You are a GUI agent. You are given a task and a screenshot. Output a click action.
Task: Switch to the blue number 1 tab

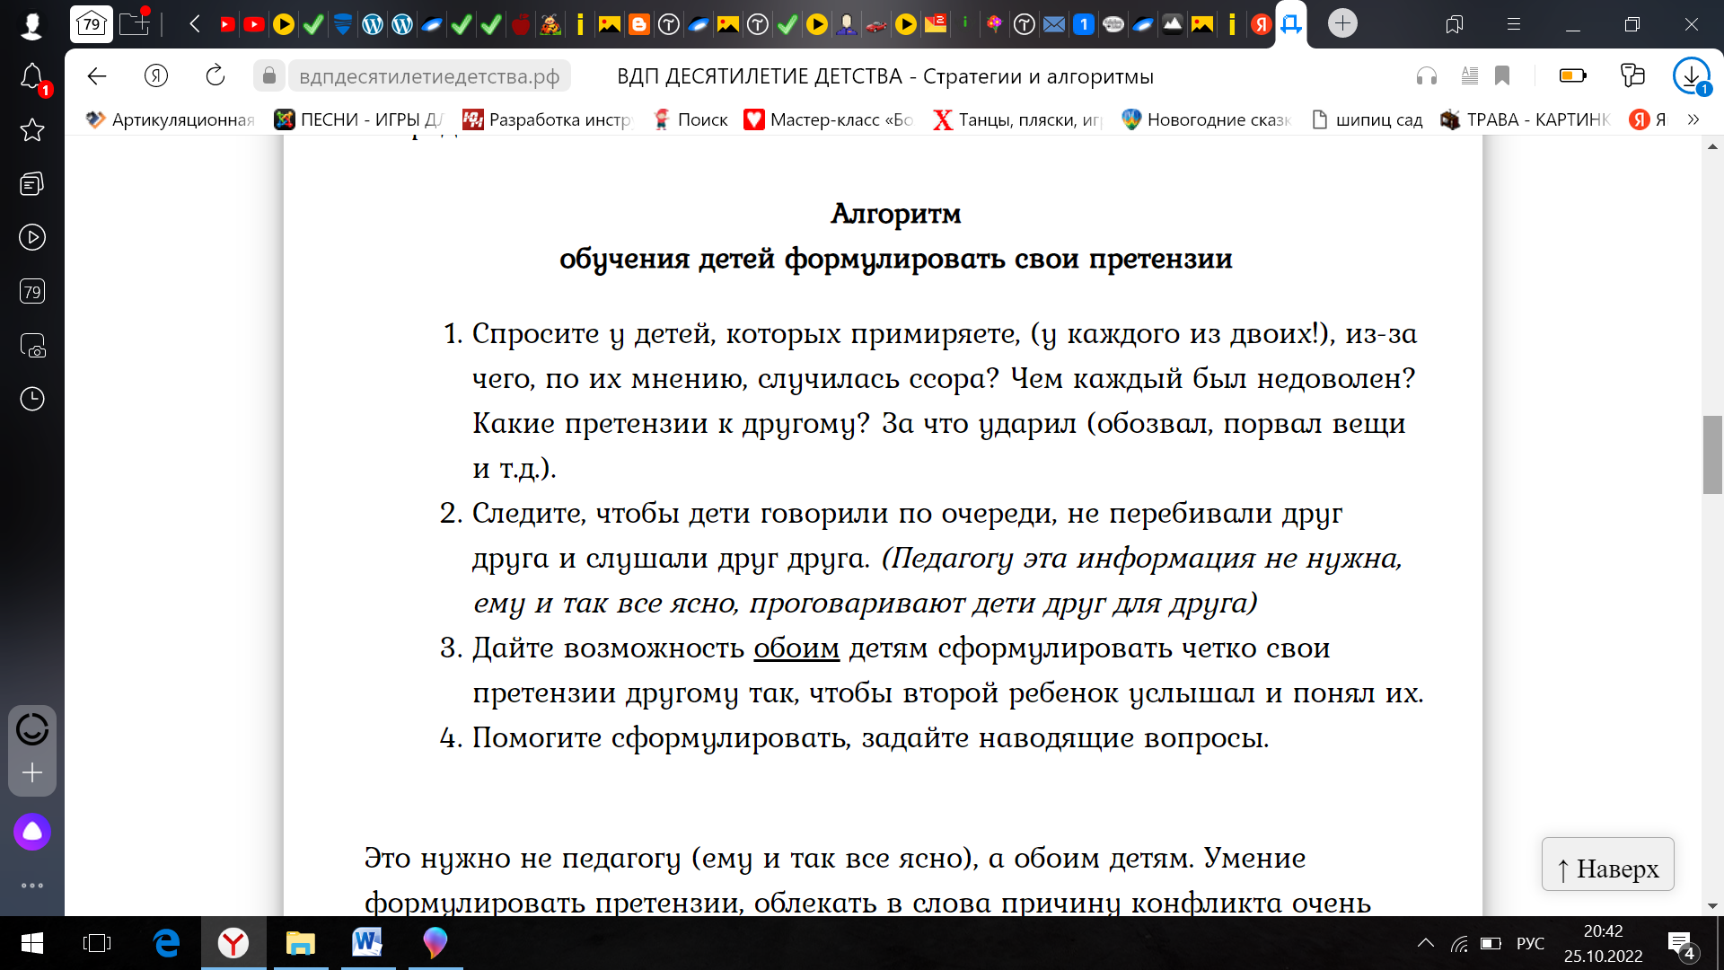click(1084, 24)
